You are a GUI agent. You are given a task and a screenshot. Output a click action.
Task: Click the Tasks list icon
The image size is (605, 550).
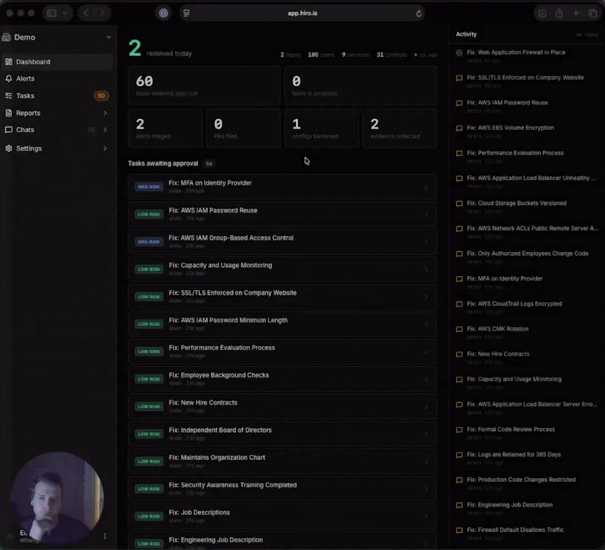(x=8, y=96)
